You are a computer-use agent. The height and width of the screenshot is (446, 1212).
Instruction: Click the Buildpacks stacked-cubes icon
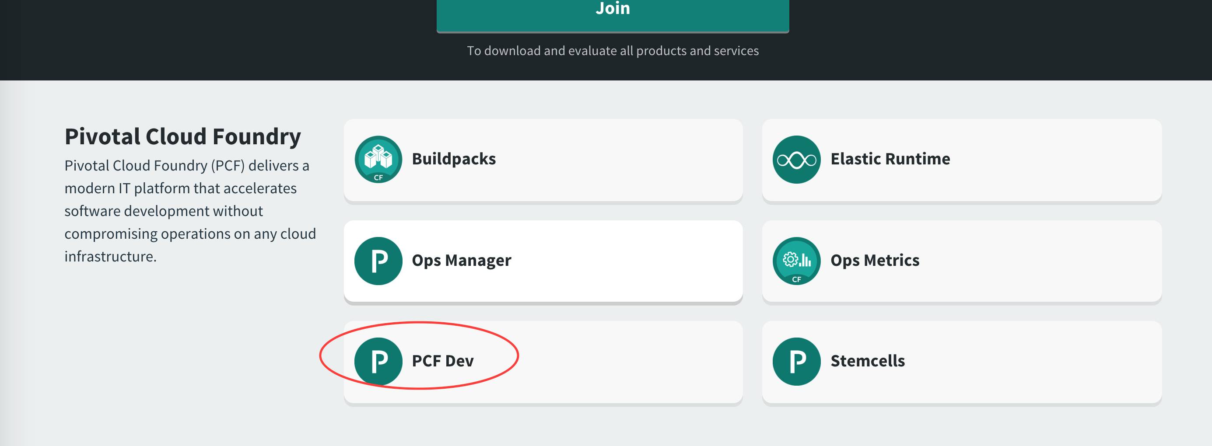point(378,159)
